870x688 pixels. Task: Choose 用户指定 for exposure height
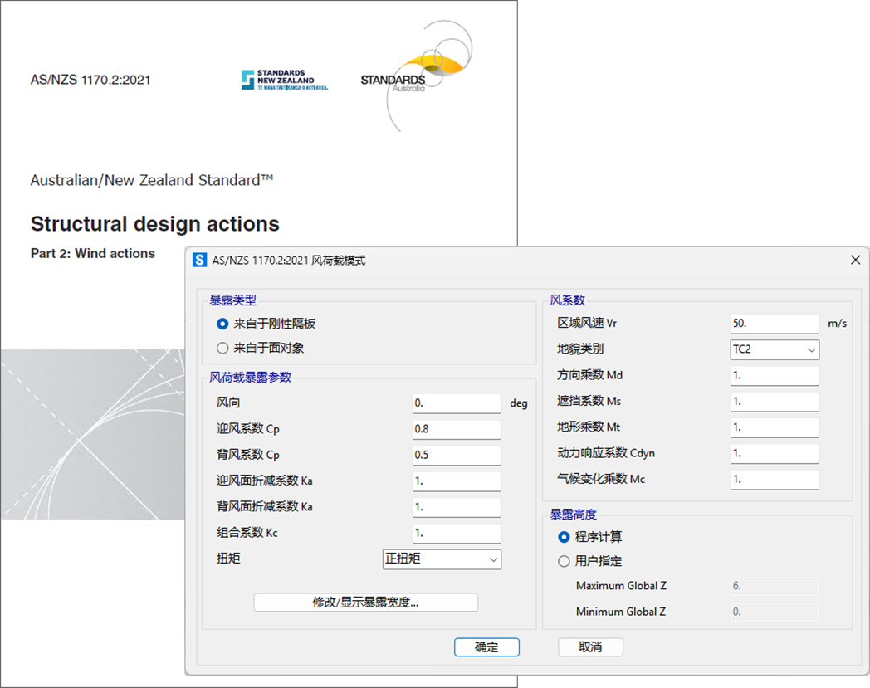(x=565, y=561)
